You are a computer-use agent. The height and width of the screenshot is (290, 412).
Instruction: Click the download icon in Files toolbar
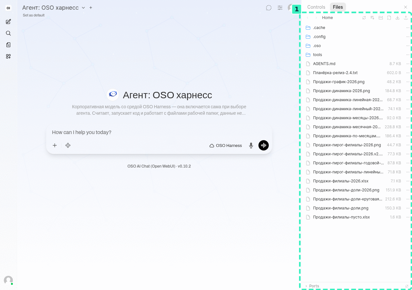pos(398,18)
